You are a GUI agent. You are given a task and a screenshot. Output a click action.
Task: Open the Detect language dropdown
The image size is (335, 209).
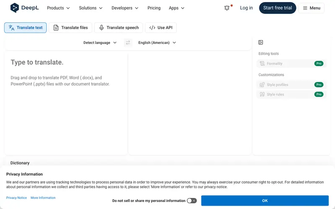100,43
